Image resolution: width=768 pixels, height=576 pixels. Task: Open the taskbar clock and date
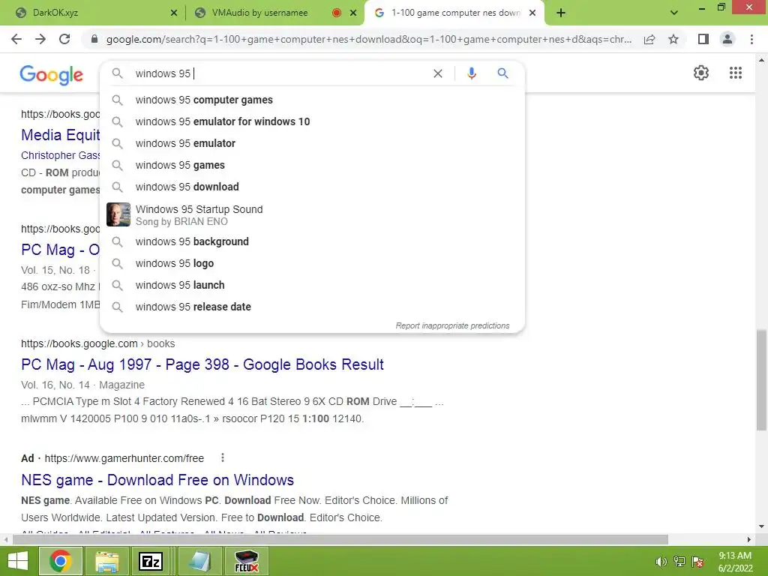(735, 562)
